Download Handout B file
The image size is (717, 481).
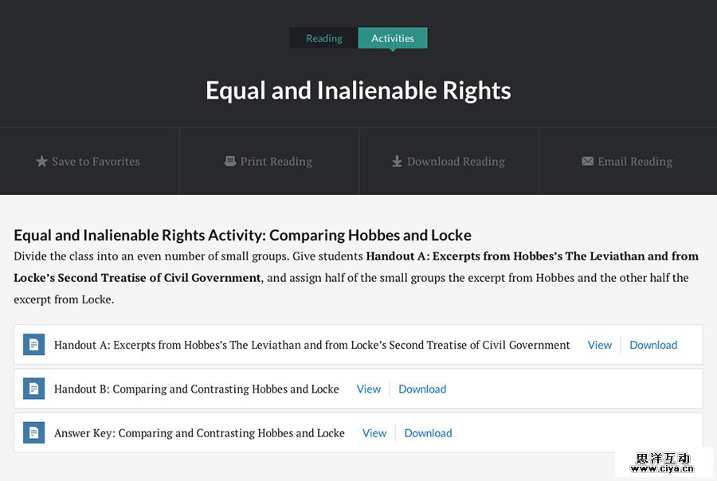click(x=422, y=389)
